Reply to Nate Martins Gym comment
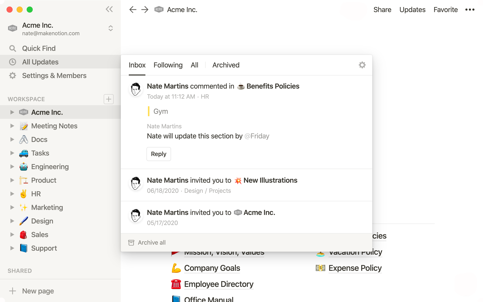Viewport: 483px width, 302px height. coord(158,154)
